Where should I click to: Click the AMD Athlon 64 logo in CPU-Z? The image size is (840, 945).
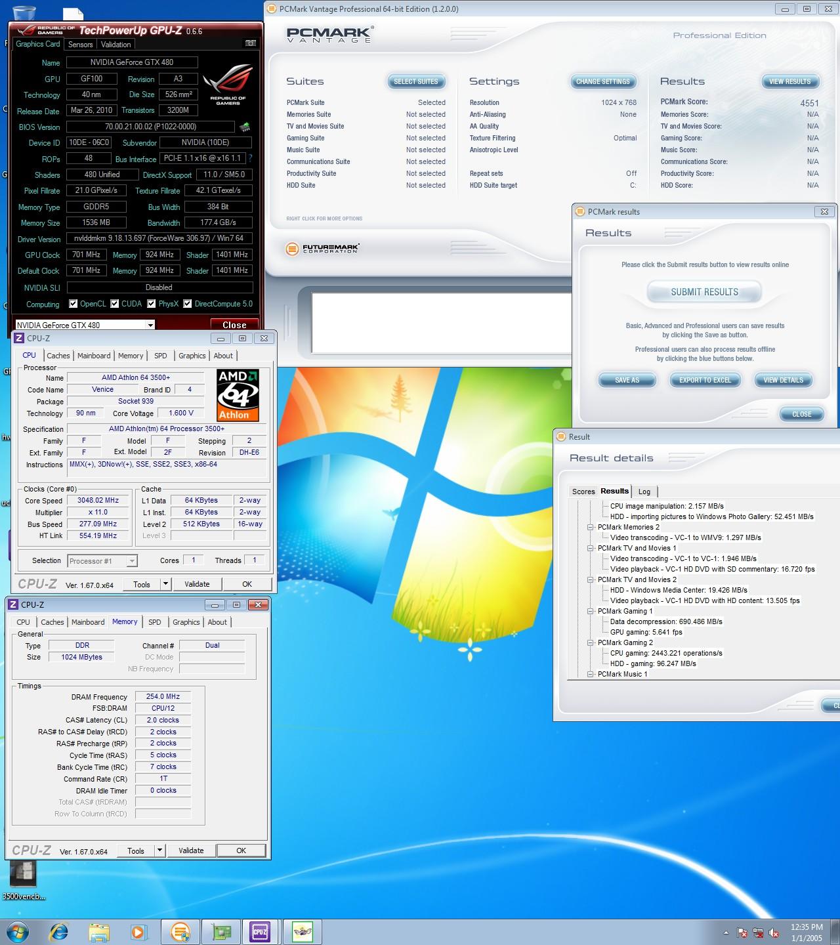coord(238,394)
